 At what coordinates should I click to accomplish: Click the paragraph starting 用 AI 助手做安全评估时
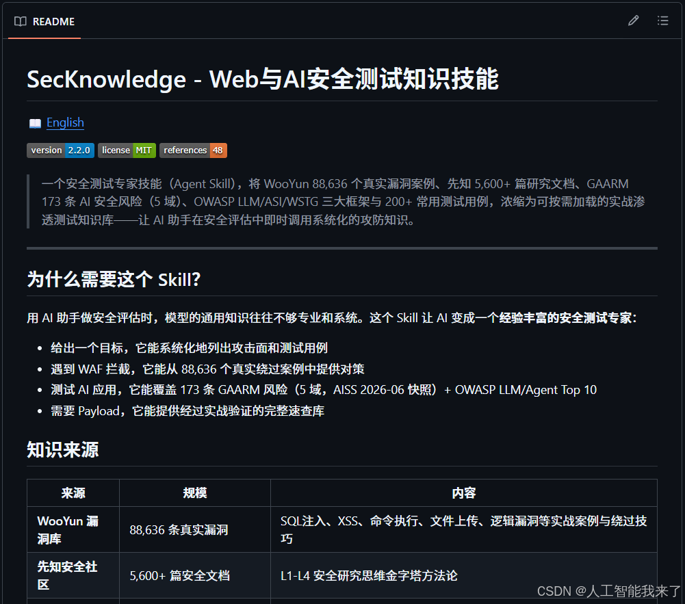[332, 317]
